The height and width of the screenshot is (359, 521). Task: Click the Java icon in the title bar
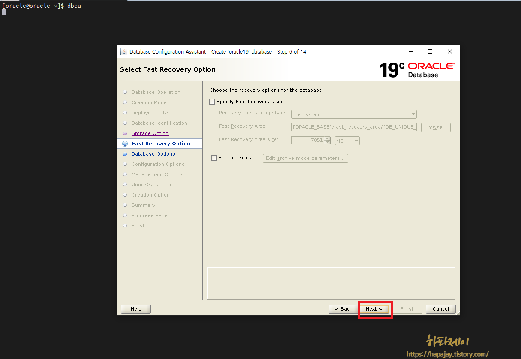pyautogui.click(x=124, y=51)
